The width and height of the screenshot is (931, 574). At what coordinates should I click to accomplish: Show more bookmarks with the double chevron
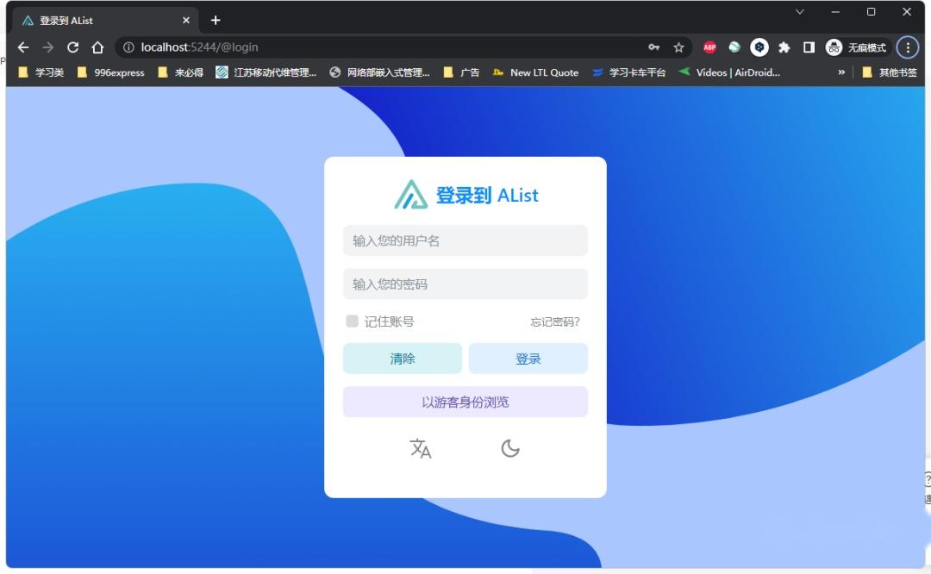pos(841,72)
